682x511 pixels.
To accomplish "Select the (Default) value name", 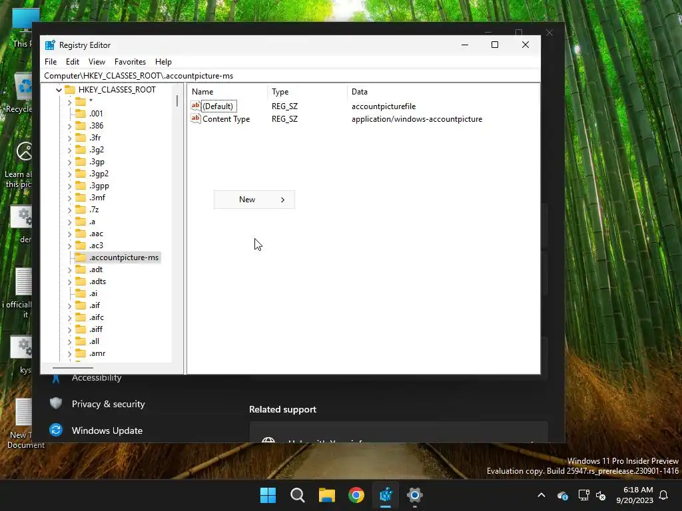I will (x=218, y=106).
